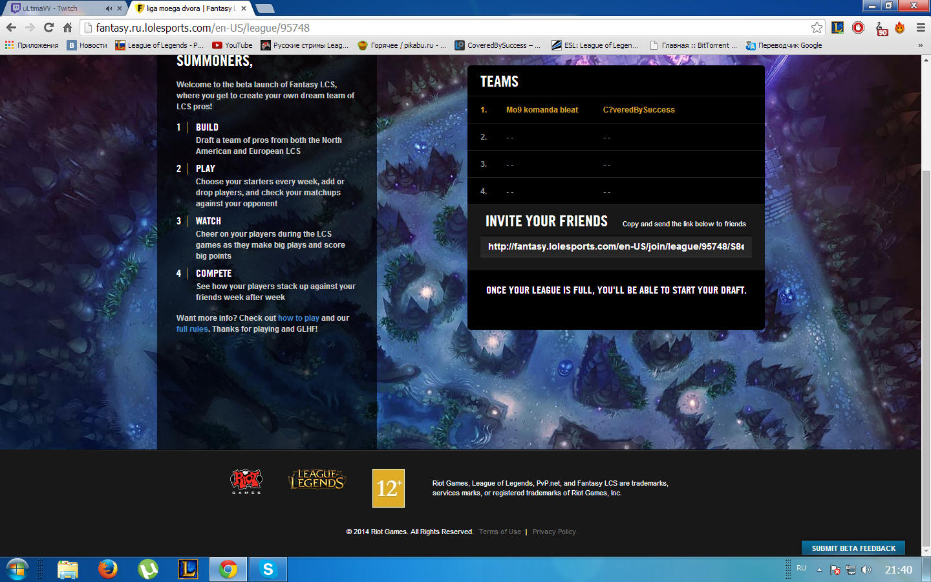This screenshot has height=582, width=931.
Task: Open the League 'L' extension icon
Action: click(x=837, y=27)
